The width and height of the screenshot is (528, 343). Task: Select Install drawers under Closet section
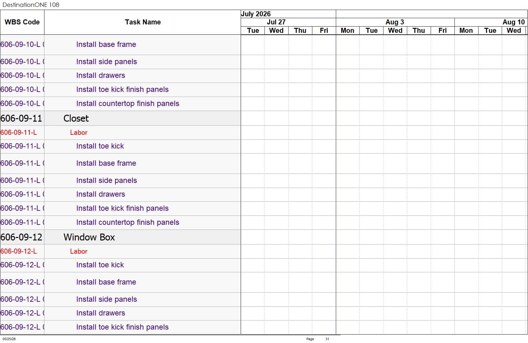click(x=100, y=194)
